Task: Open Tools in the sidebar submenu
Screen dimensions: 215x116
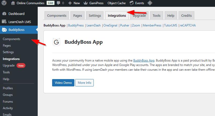Action: pyautogui.click(x=6, y=72)
